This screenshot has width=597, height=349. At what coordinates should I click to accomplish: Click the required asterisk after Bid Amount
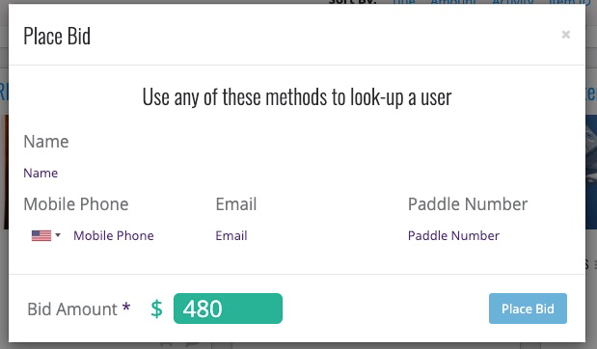(x=126, y=307)
